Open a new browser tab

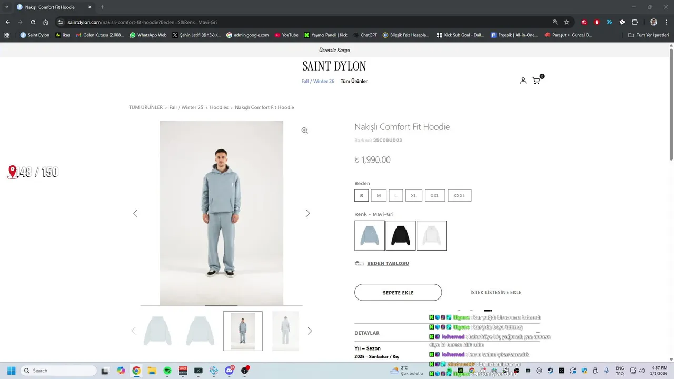point(102,7)
